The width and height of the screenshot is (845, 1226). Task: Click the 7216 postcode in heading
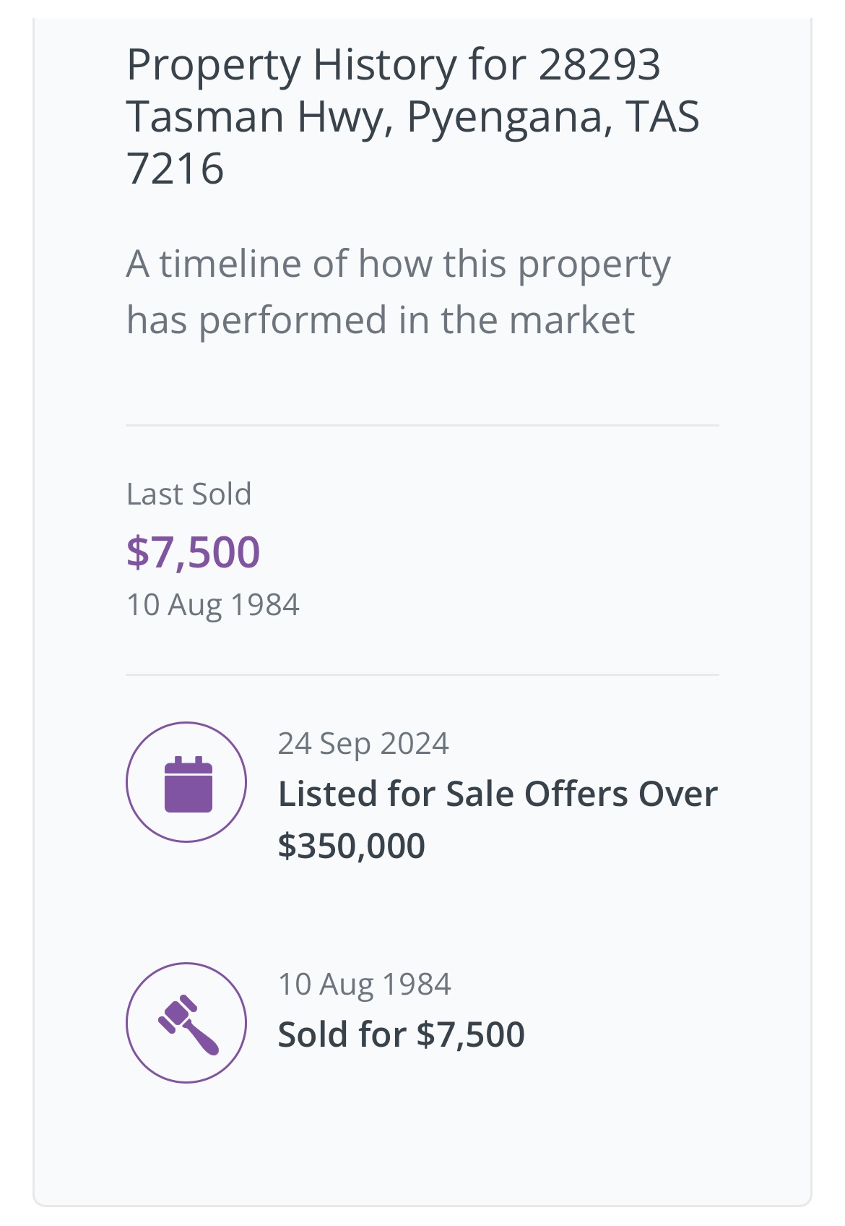[x=175, y=169]
